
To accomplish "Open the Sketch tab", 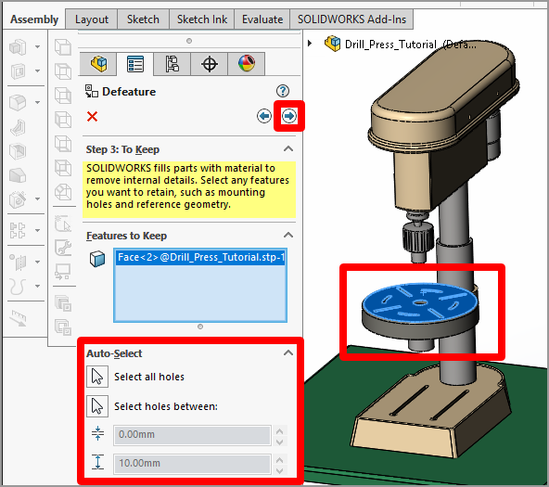I will click(143, 19).
